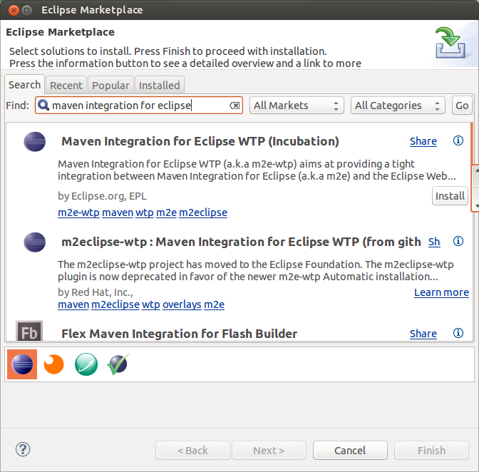Click the < Back button

[192, 451]
